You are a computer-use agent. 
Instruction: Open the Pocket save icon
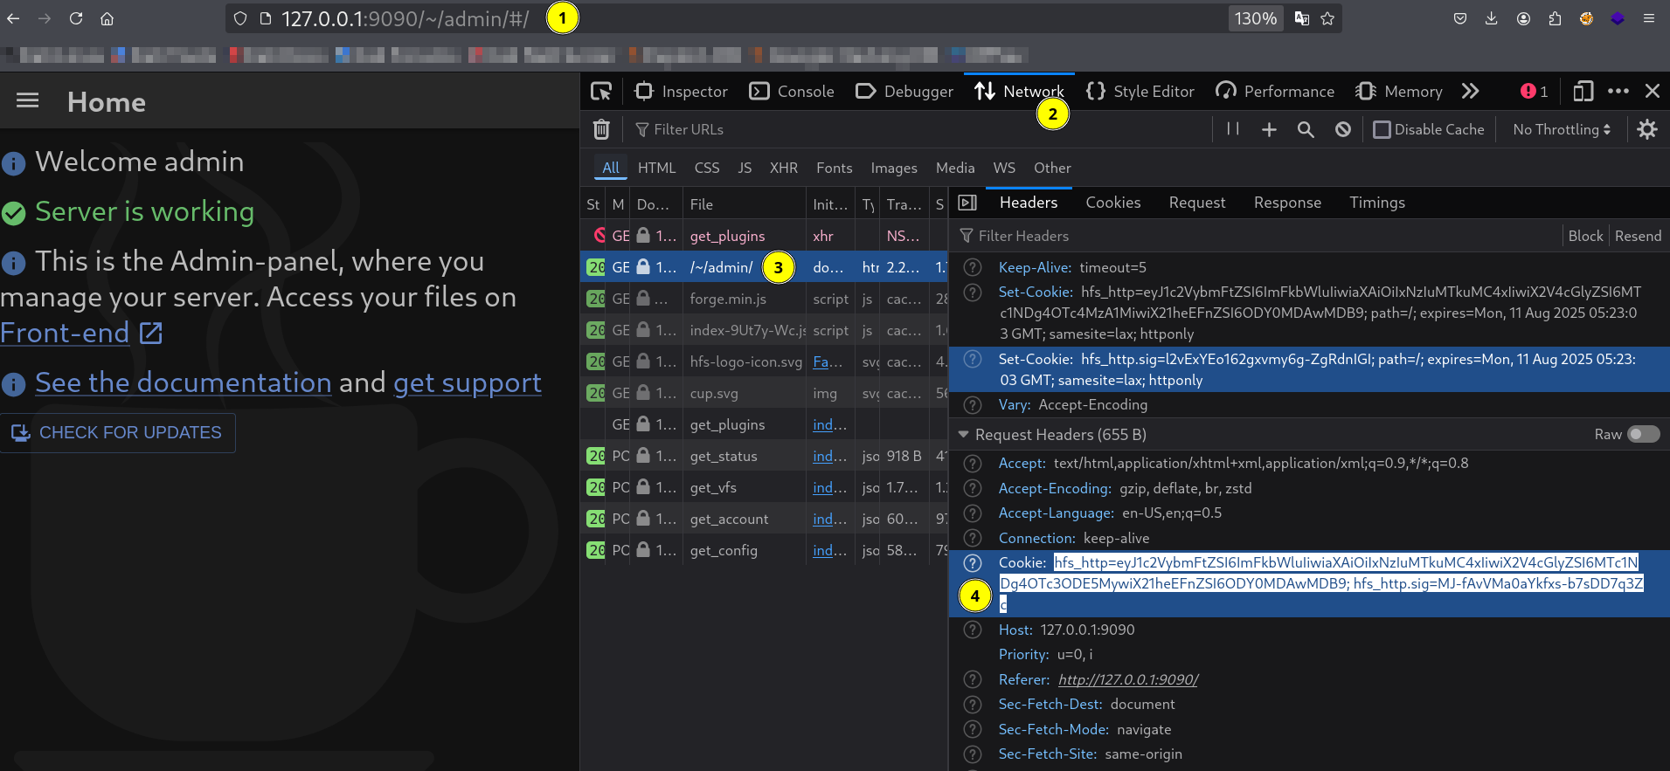(1460, 18)
